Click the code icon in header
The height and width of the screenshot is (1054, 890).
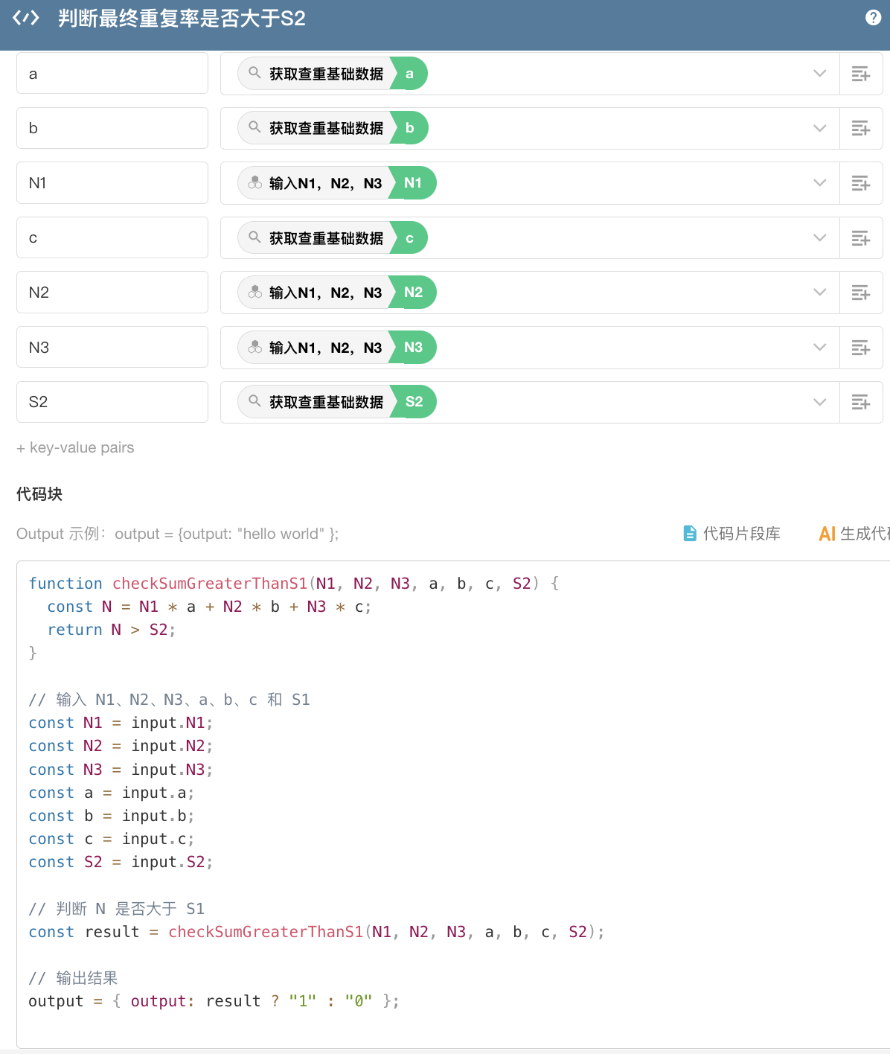point(26,18)
